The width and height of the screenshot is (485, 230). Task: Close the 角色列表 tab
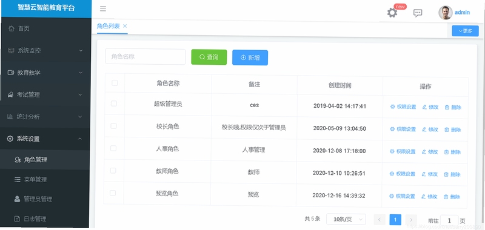[x=125, y=26]
